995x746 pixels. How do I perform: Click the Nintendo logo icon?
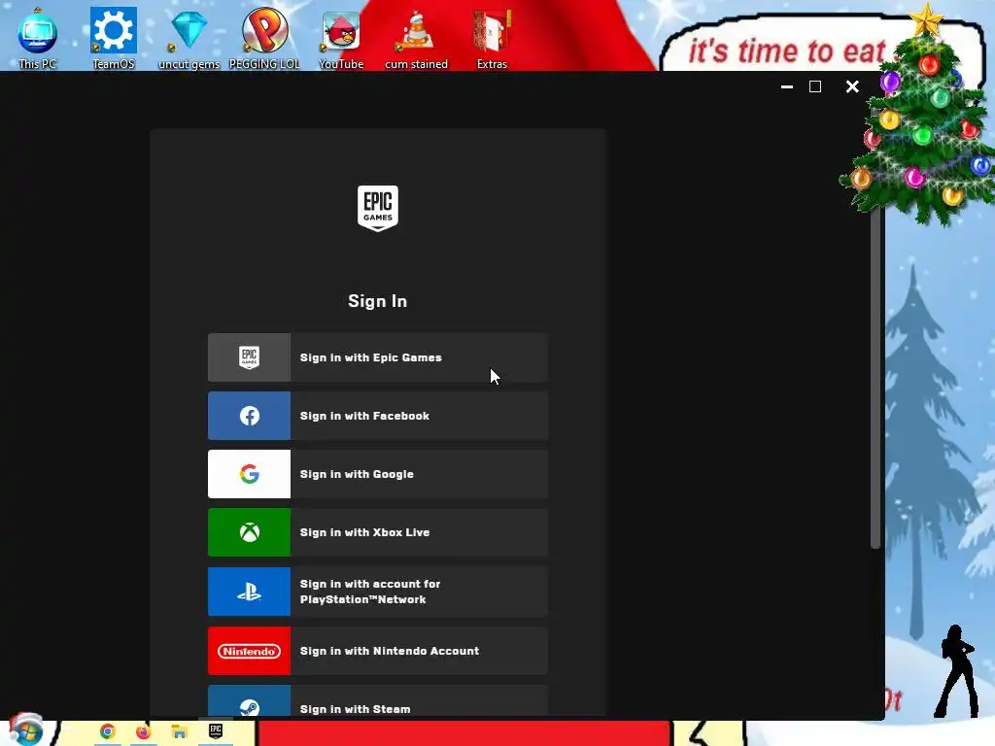point(250,652)
